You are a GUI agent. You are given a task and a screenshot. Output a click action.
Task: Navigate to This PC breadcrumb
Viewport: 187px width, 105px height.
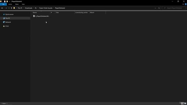(x=20, y=8)
